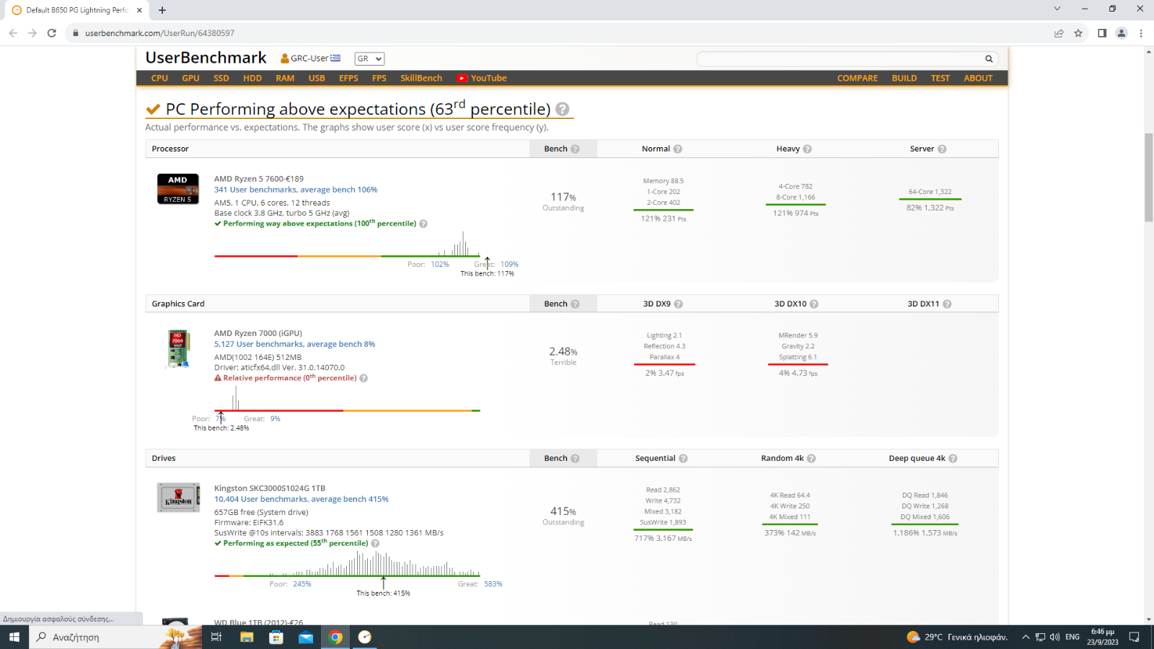Share this page using the share icon
This screenshot has width=1154, height=649.
click(1059, 33)
